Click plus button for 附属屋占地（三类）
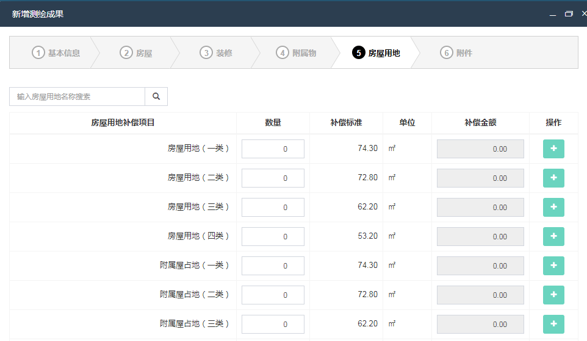Viewport: 587px width, 341px height. (553, 324)
